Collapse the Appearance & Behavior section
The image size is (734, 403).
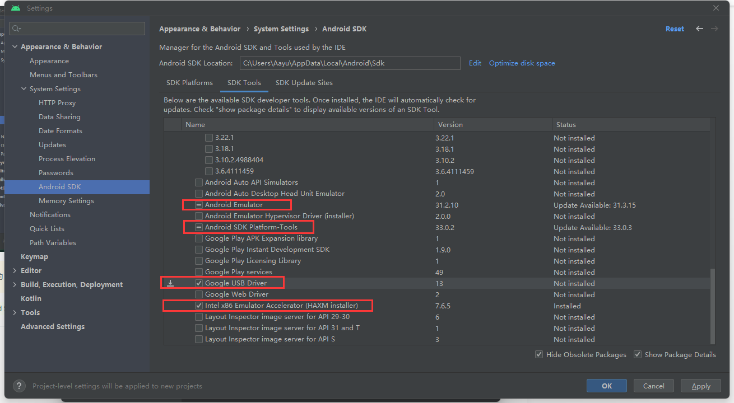tap(15, 47)
